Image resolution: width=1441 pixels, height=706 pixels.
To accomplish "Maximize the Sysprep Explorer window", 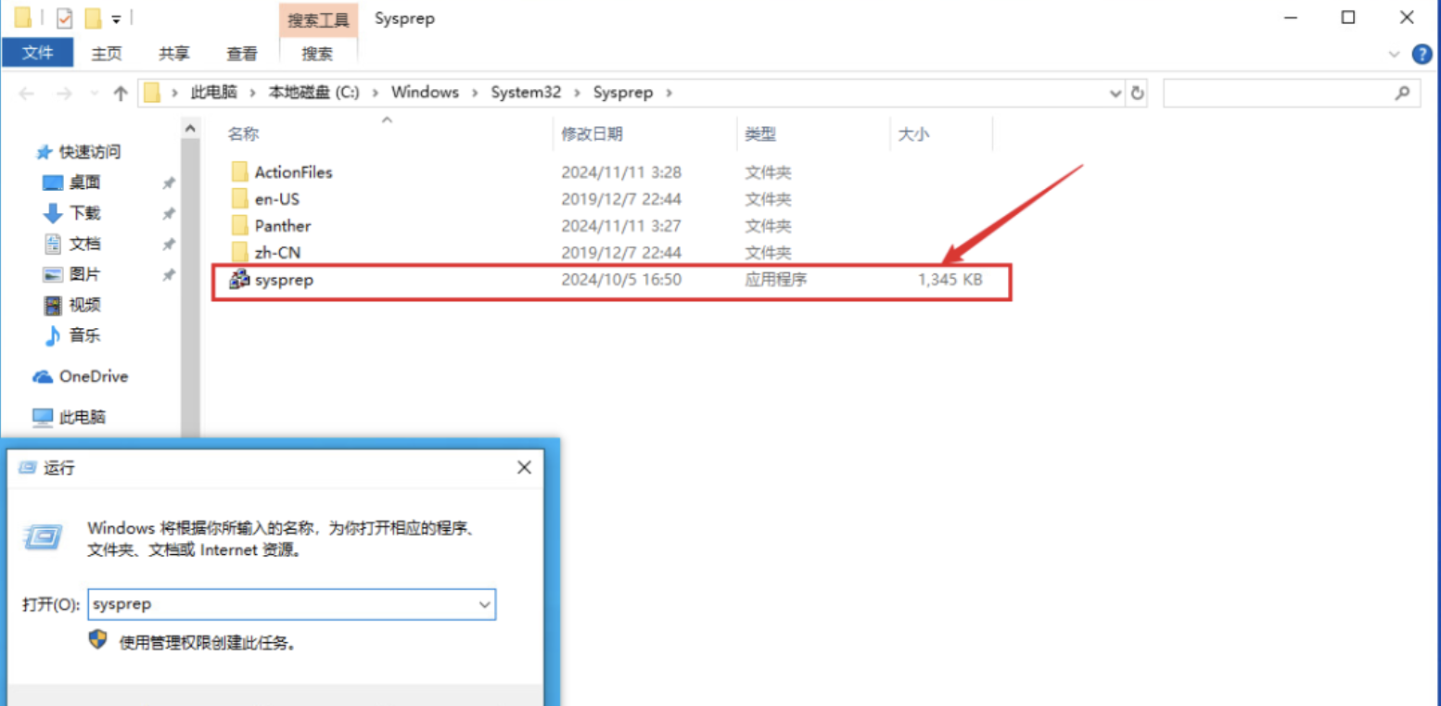I will pos(1348,18).
